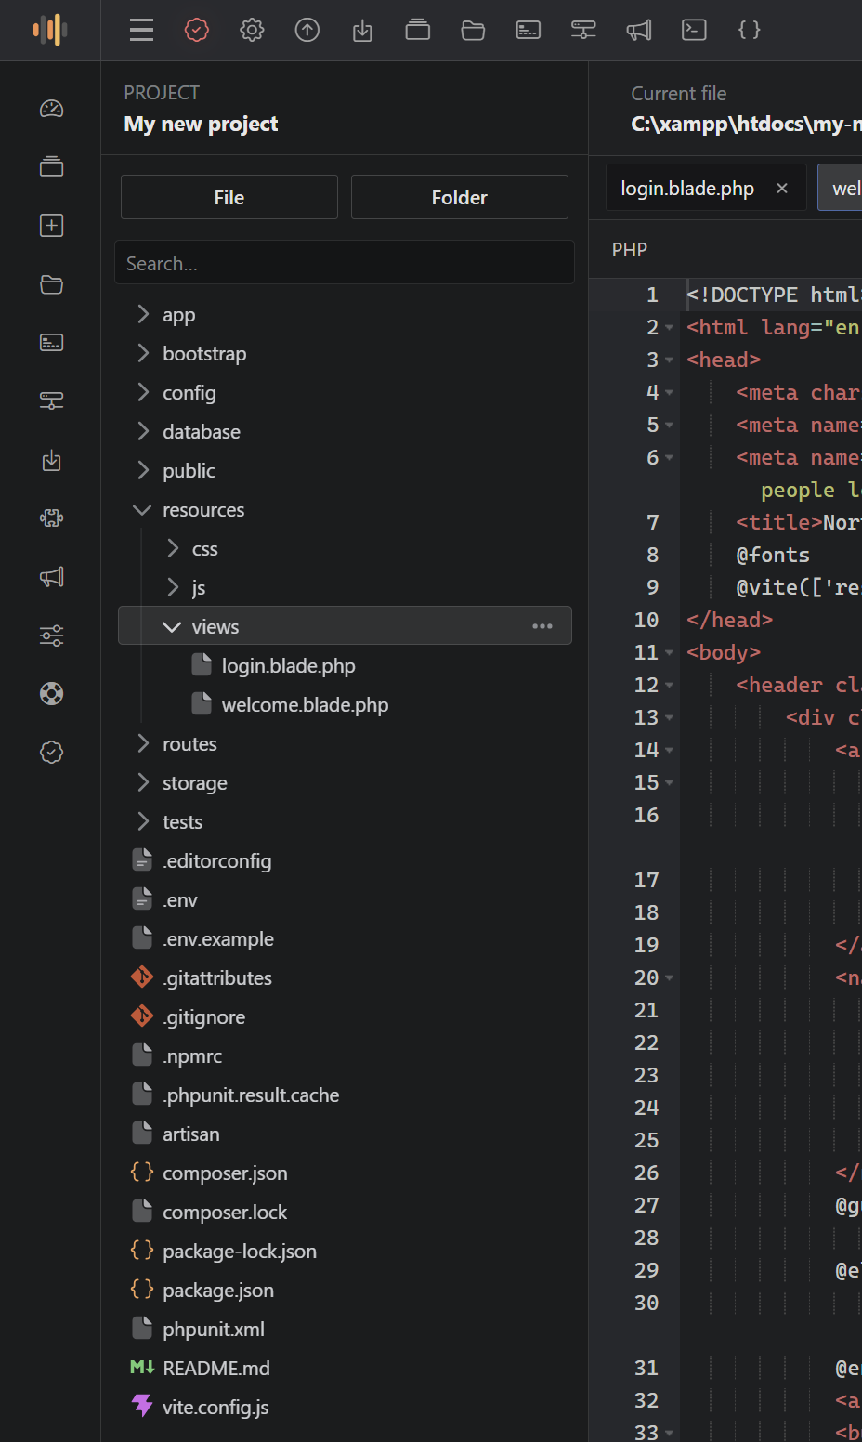Open package.json in the file tree
862x1442 pixels.
point(217,1291)
